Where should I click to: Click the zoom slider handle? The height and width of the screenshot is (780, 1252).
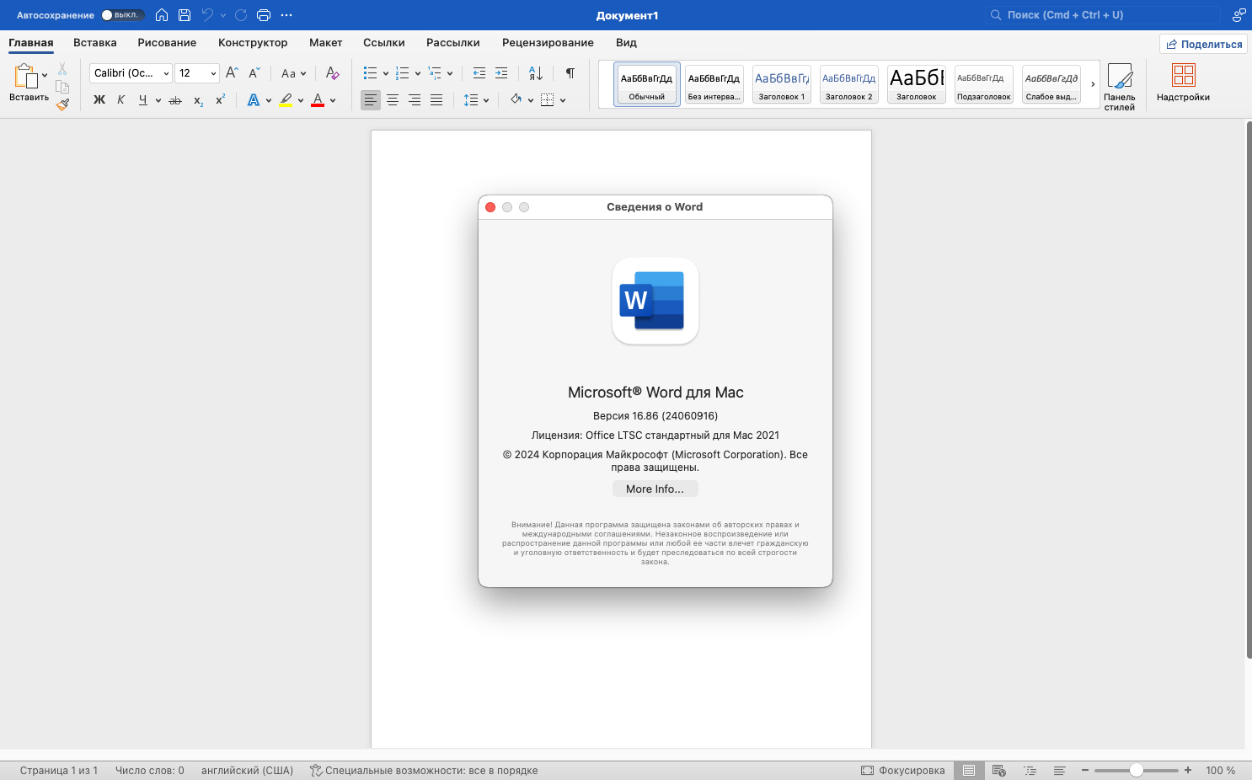click(1137, 770)
